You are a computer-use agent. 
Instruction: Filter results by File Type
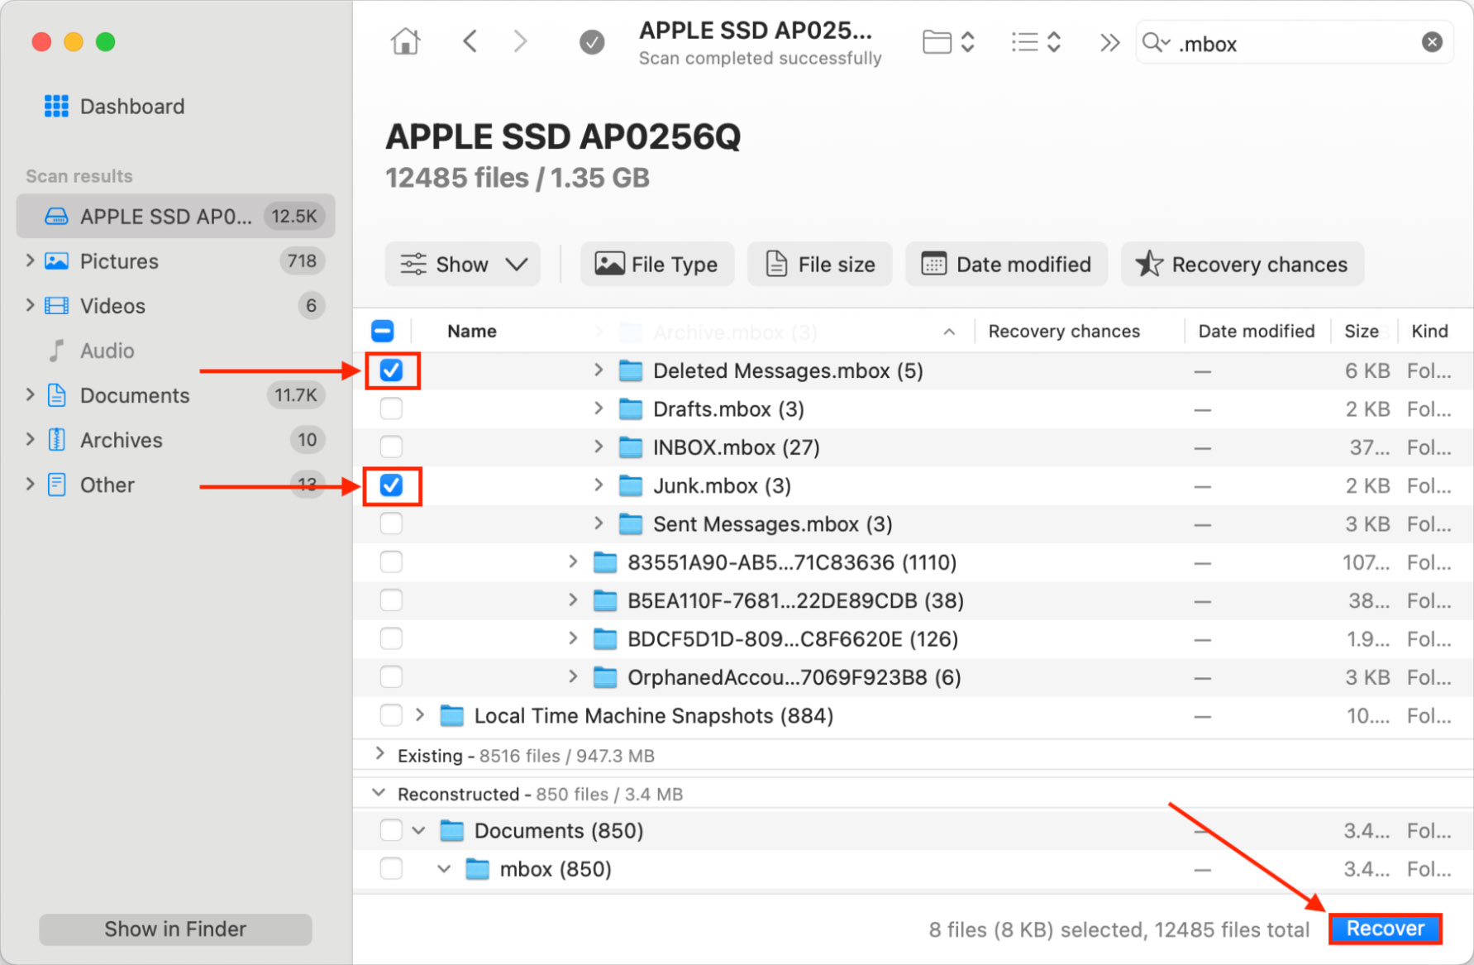coord(656,265)
